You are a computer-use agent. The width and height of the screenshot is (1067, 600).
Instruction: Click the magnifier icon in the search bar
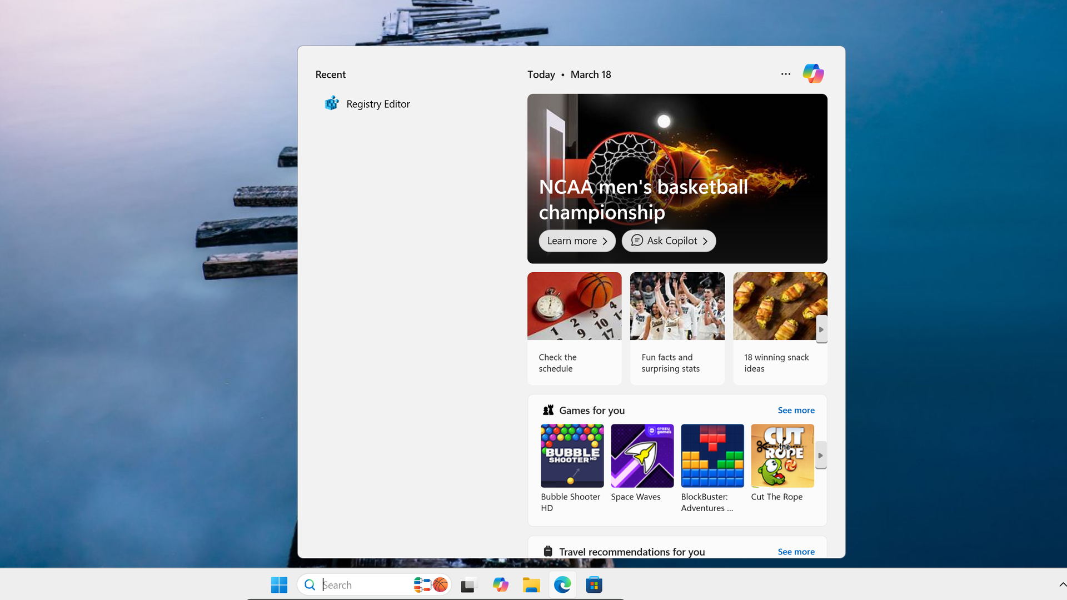(310, 584)
